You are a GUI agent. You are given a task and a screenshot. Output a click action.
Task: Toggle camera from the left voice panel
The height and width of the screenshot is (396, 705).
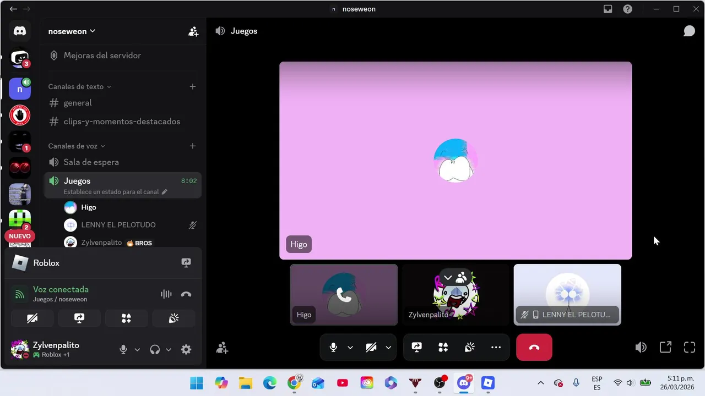point(32,318)
